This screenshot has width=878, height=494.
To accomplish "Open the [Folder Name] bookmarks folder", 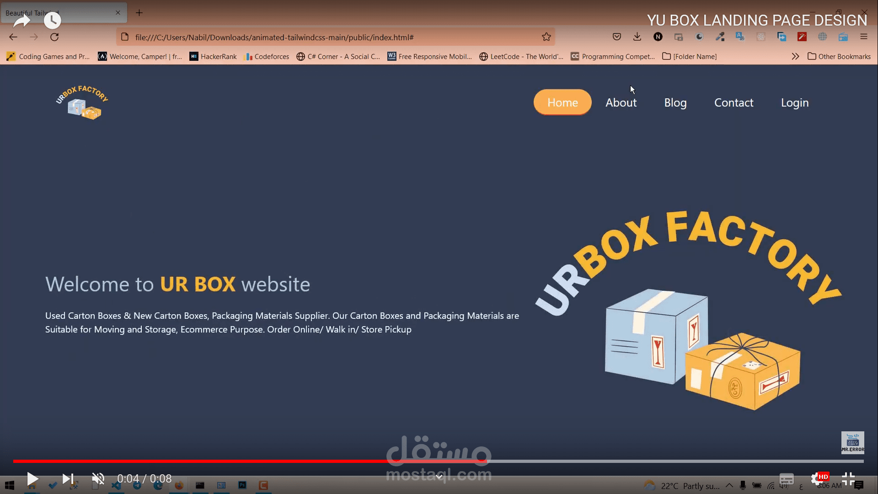I will coord(690,56).
